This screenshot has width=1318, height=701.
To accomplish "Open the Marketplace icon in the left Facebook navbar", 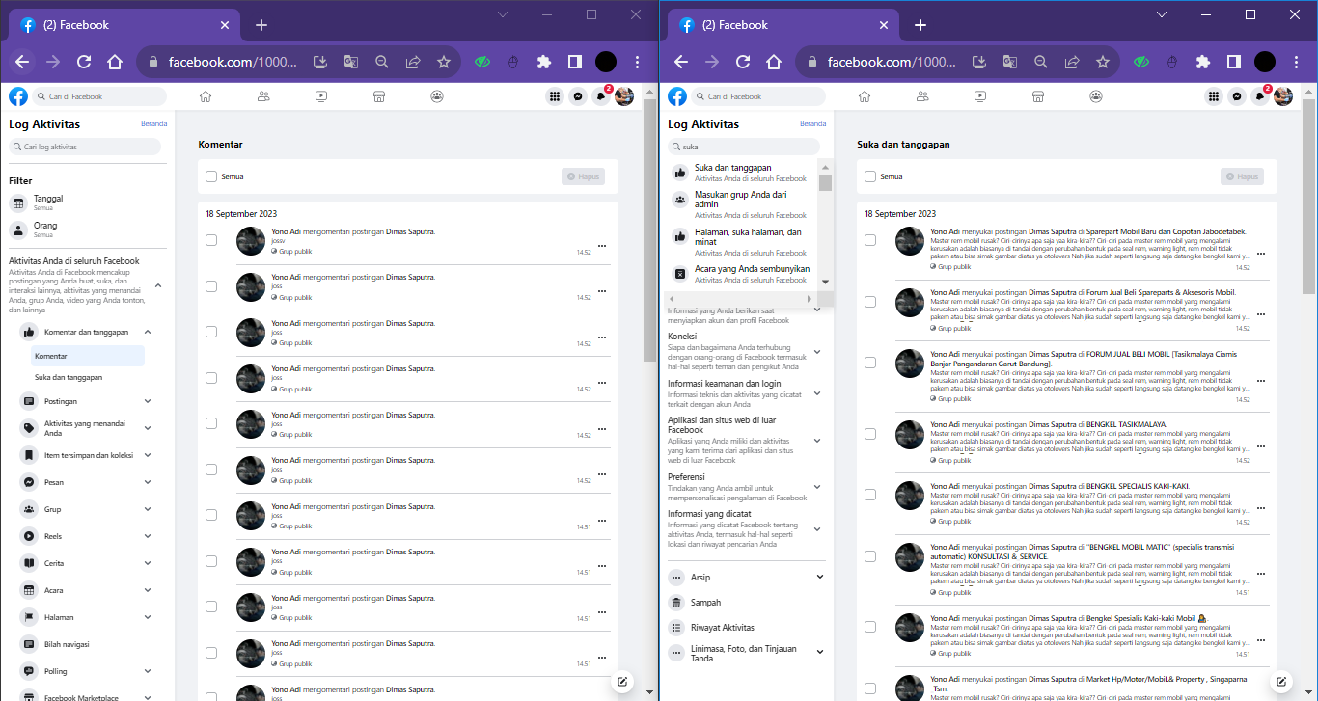I will (x=379, y=96).
